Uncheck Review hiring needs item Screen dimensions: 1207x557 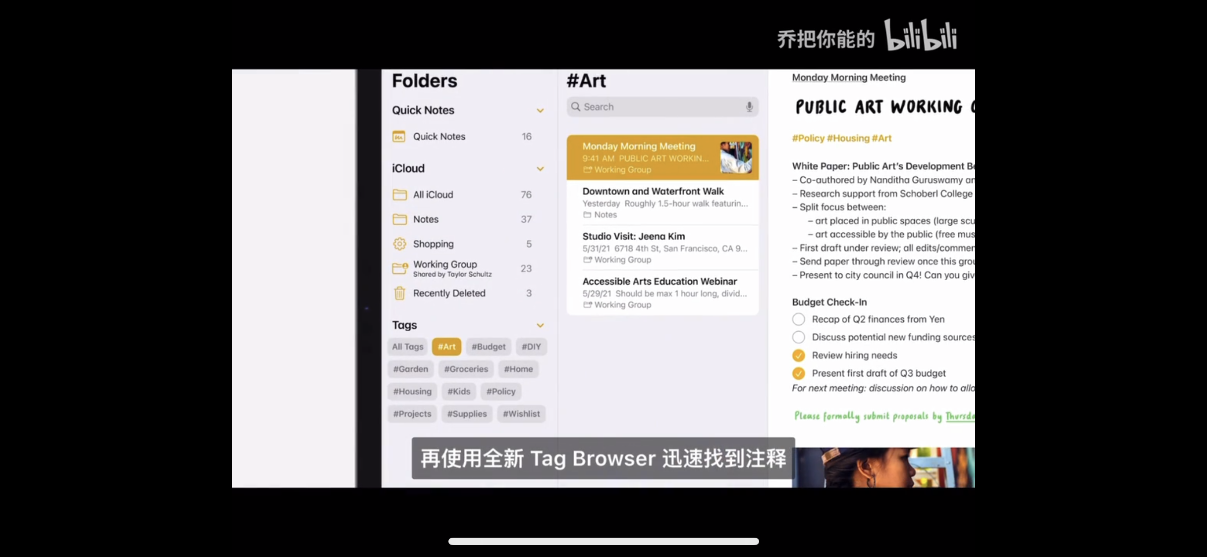pos(798,355)
